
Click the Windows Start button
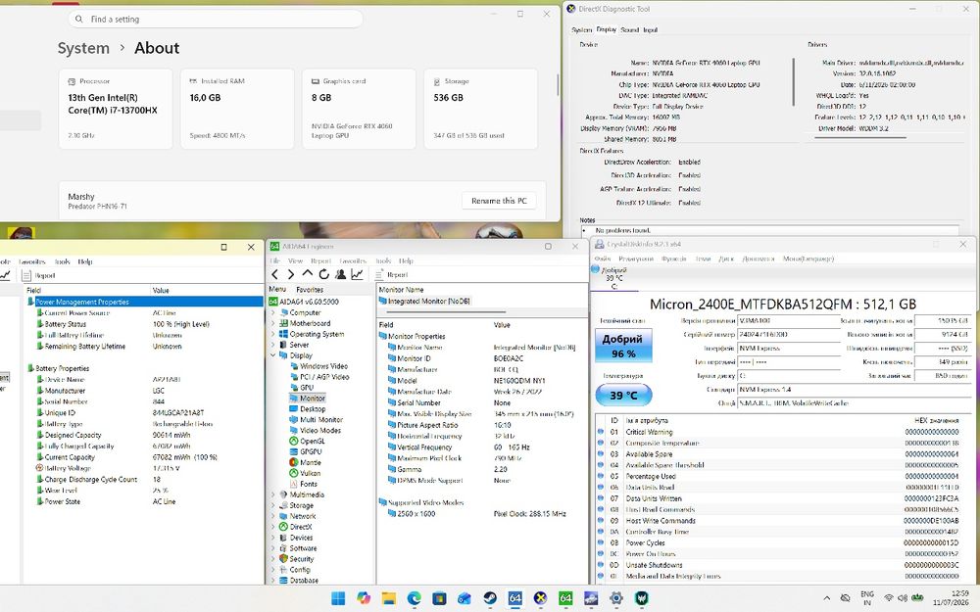338,598
